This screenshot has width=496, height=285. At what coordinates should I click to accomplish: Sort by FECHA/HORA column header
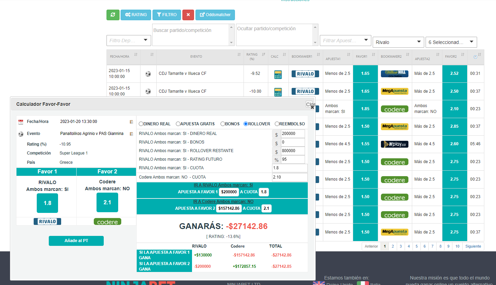point(123,57)
